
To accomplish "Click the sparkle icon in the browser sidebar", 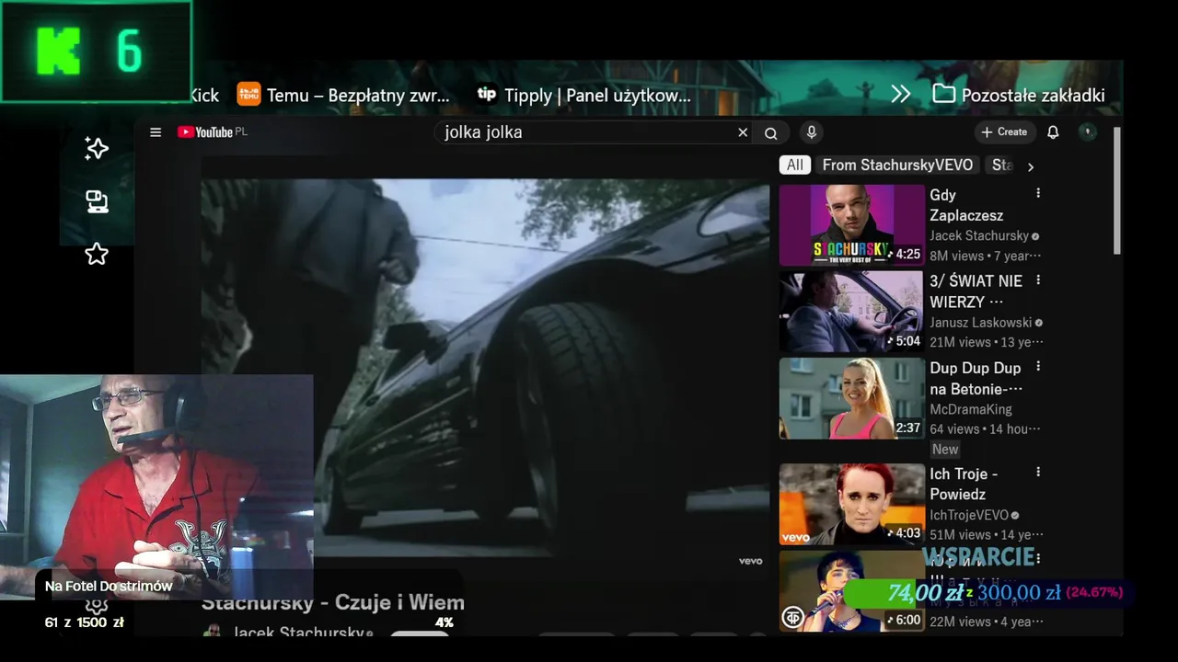I will point(97,149).
